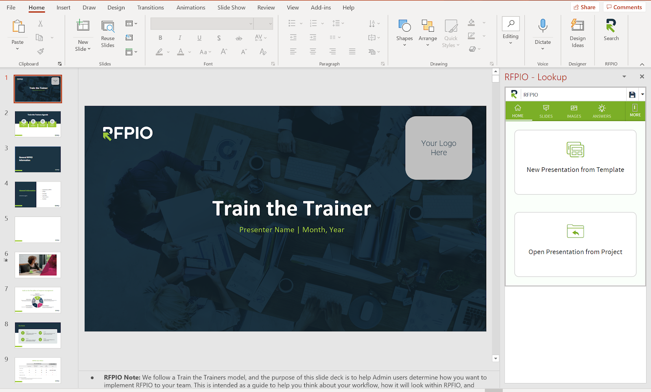Collapse the ribbon with the chevron
Image resolution: width=651 pixels, height=392 pixels.
[x=642, y=64]
